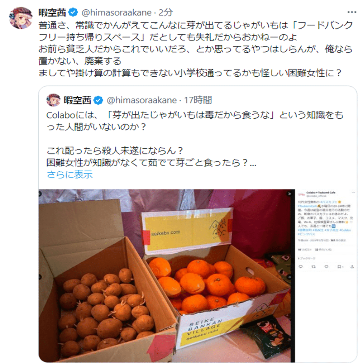Screen dimensions: 363x363
Task: Click the blue verified badge beside top 暇空茜
Action: pyautogui.click(x=73, y=12)
